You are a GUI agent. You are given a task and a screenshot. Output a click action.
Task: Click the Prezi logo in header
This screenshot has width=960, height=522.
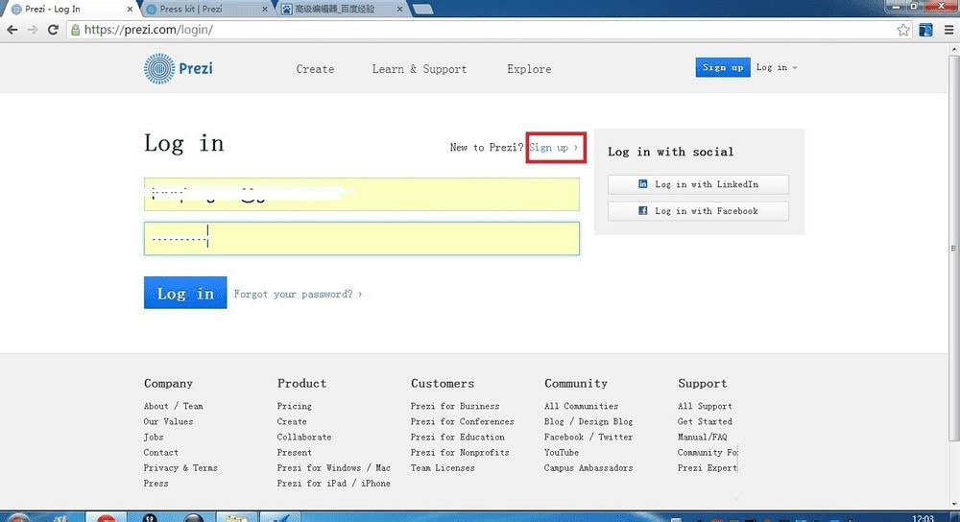(x=179, y=68)
